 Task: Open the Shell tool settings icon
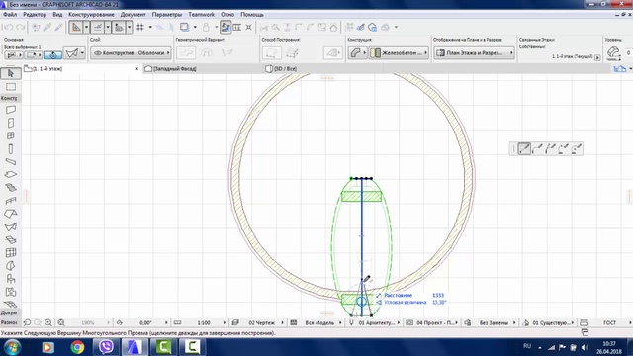(x=72, y=53)
